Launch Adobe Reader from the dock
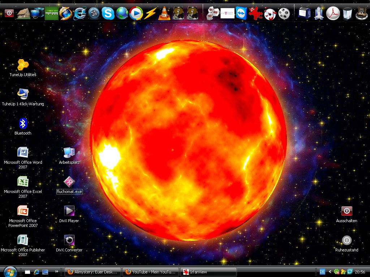Viewport: 370px width, 277px height. coord(333,13)
